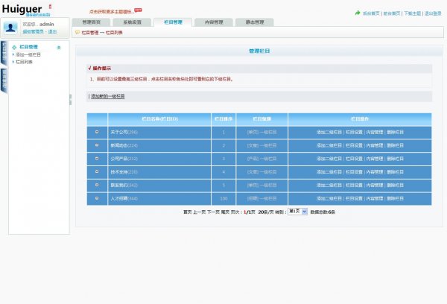Click the red 'new' badge beside theme template link
Image resolution: width=447 pixels, height=304 pixels.
click(x=138, y=10)
